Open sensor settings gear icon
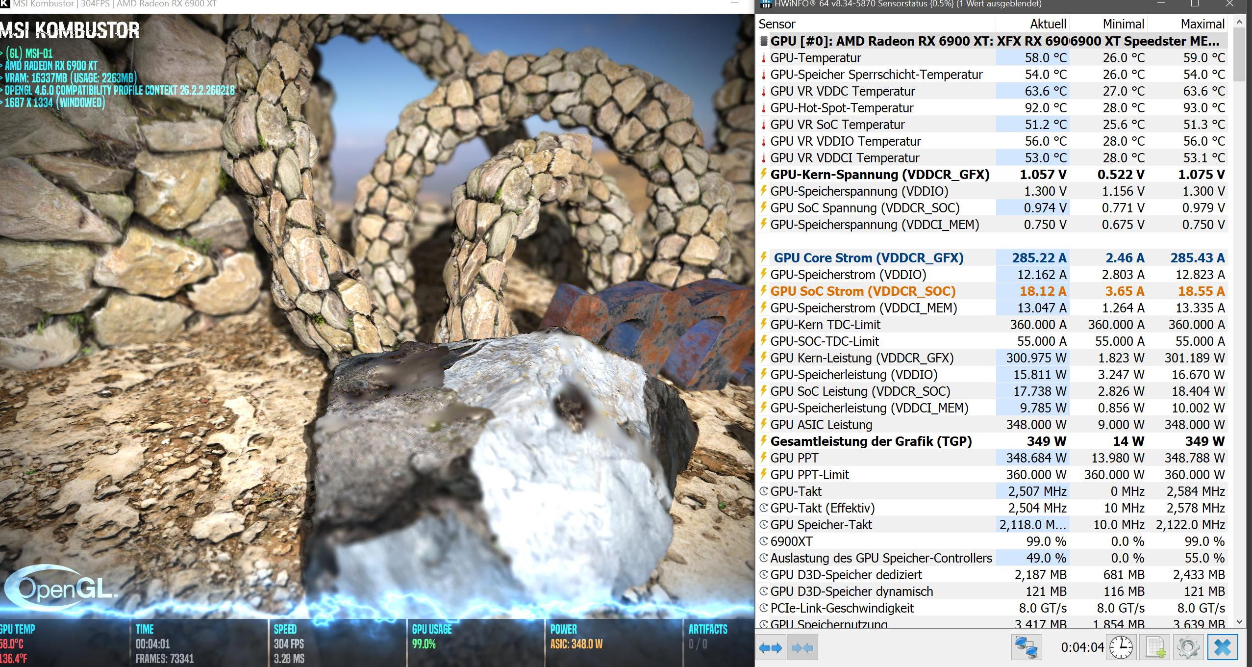 pos(1187,647)
